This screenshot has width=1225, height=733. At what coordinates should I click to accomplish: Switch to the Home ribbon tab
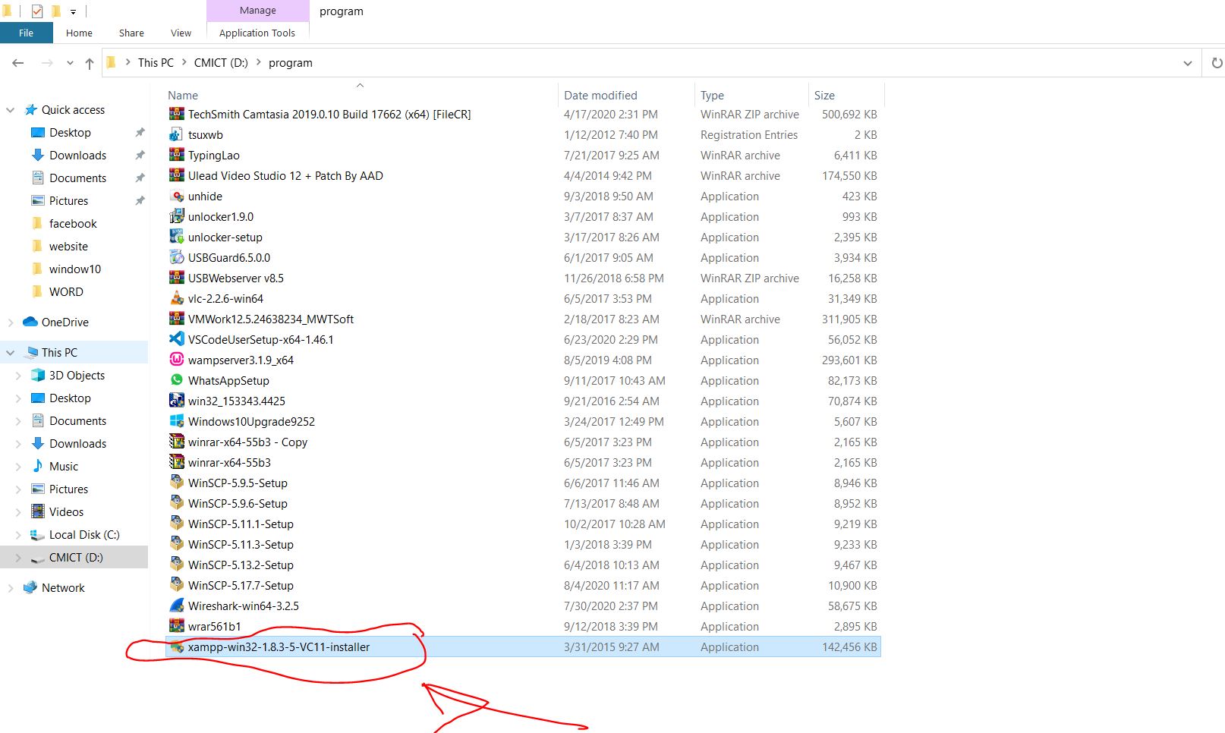click(x=79, y=33)
